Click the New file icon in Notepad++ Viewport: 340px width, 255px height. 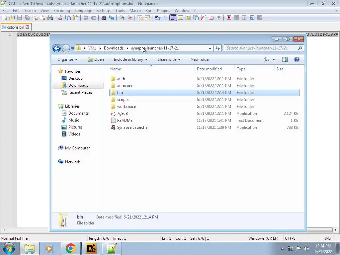(4, 18)
